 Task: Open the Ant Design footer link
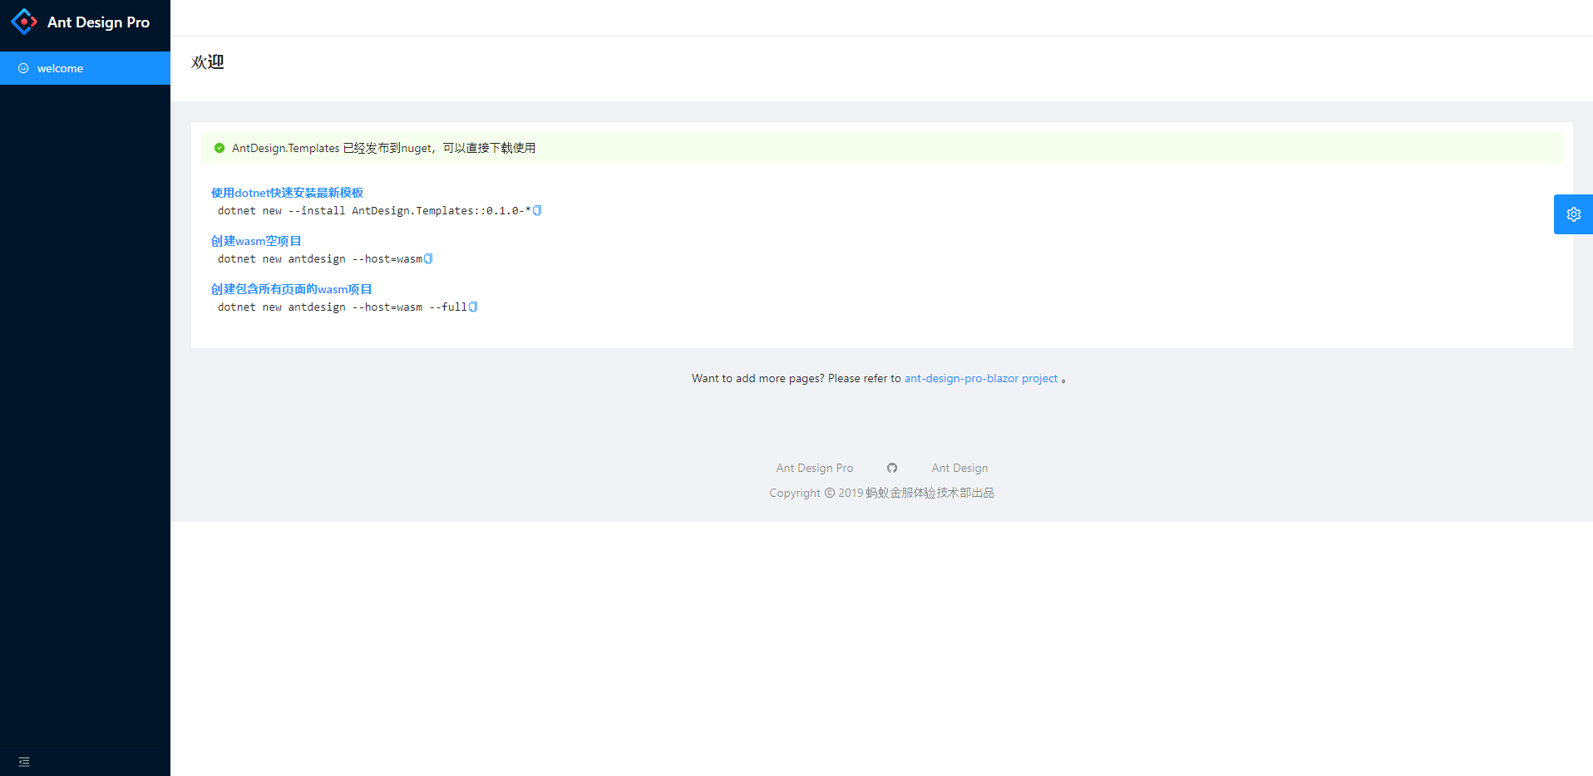pyautogui.click(x=959, y=468)
